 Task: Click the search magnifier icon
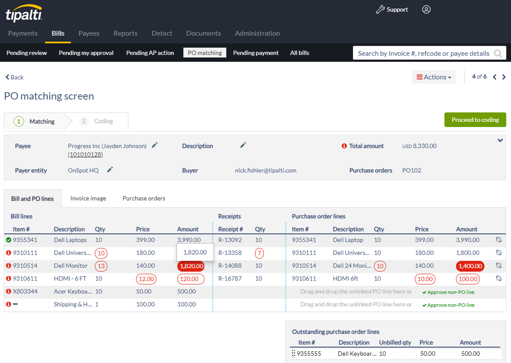[x=498, y=53]
